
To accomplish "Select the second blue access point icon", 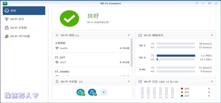I will [x=92, y=92].
